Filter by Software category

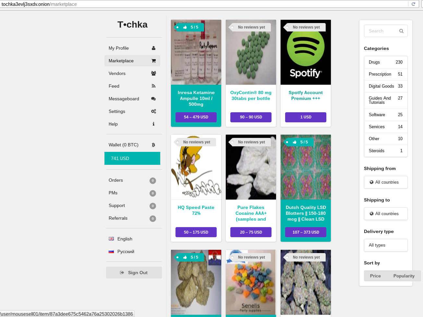pyautogui.click(x=386, y=115)
